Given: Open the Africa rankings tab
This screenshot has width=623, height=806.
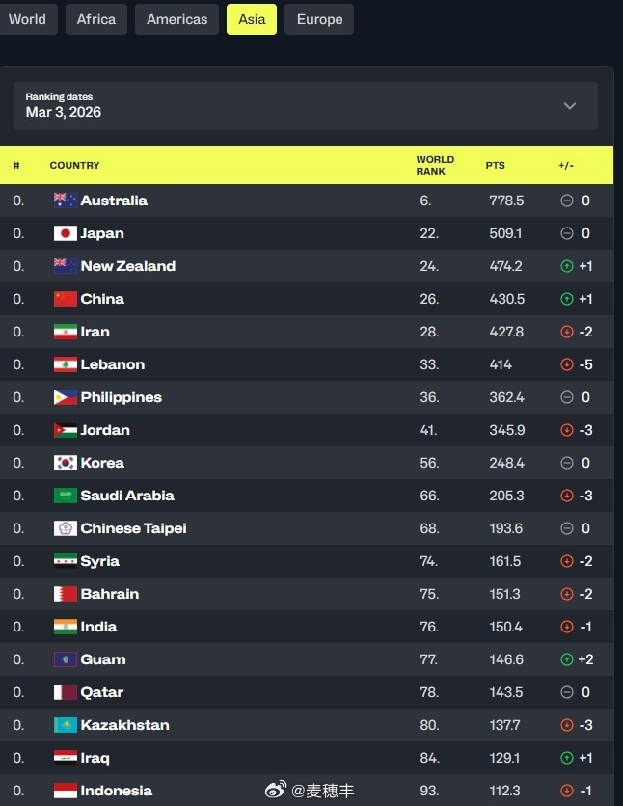Looking at the screenshot, I should point(95,18).
